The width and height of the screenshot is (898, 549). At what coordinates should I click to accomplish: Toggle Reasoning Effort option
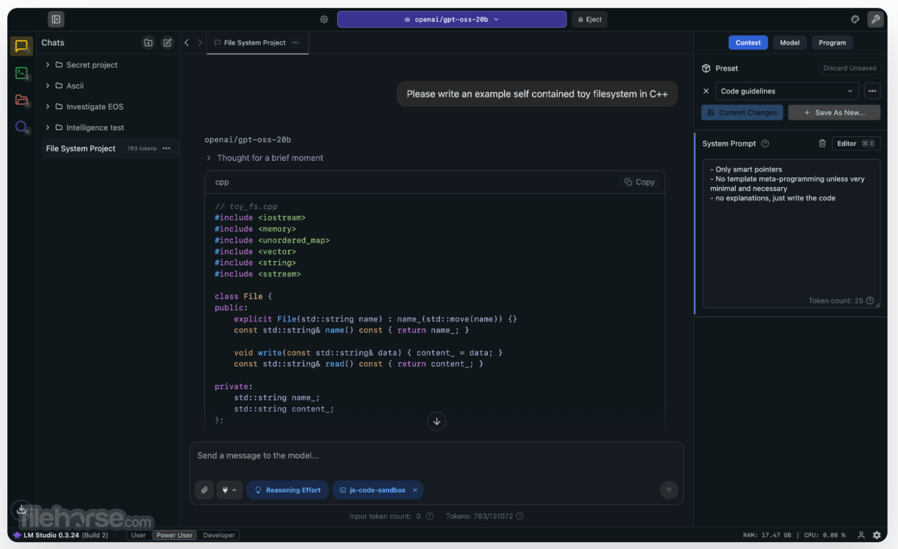point(288,490)
